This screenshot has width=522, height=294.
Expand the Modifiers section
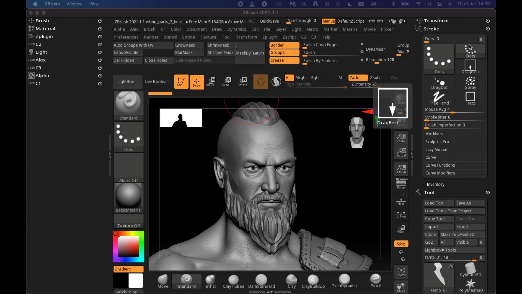[434, 134]
